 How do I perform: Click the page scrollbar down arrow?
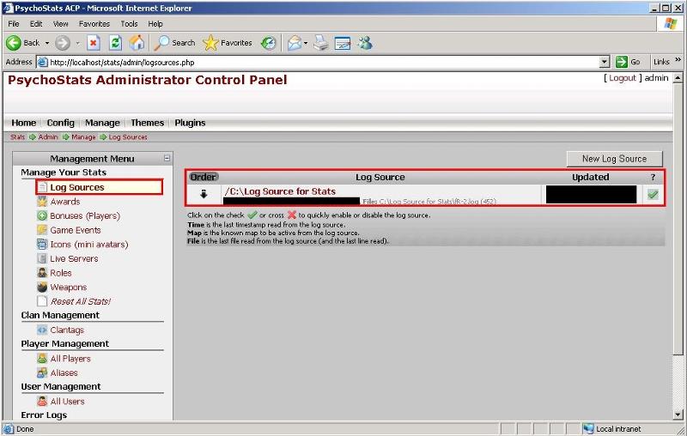point(678,414)
